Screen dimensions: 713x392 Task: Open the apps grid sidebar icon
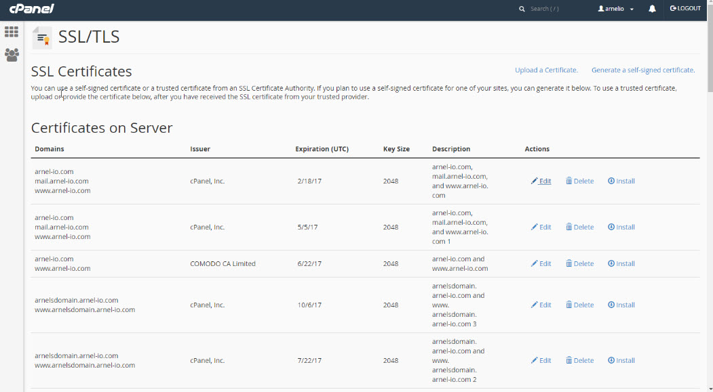[x=12, y=32]
